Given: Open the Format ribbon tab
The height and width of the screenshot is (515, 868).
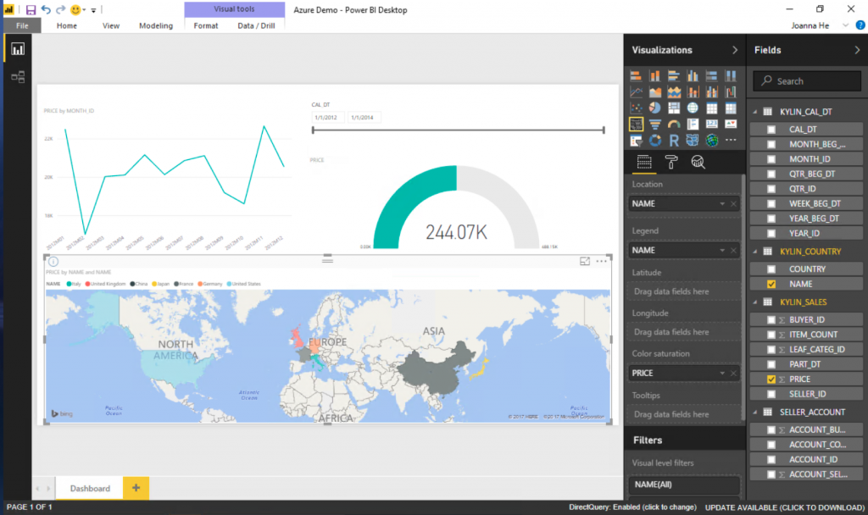Looking at the screenshot, I should tap(205, 25).
